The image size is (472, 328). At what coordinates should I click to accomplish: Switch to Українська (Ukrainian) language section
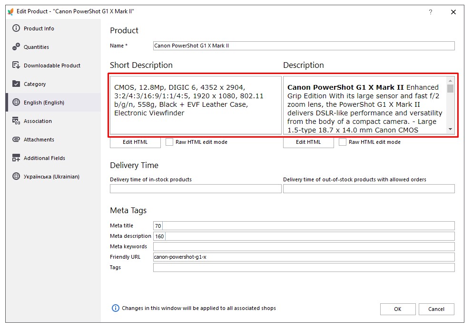pyautogui.click(x=54, y=177)
